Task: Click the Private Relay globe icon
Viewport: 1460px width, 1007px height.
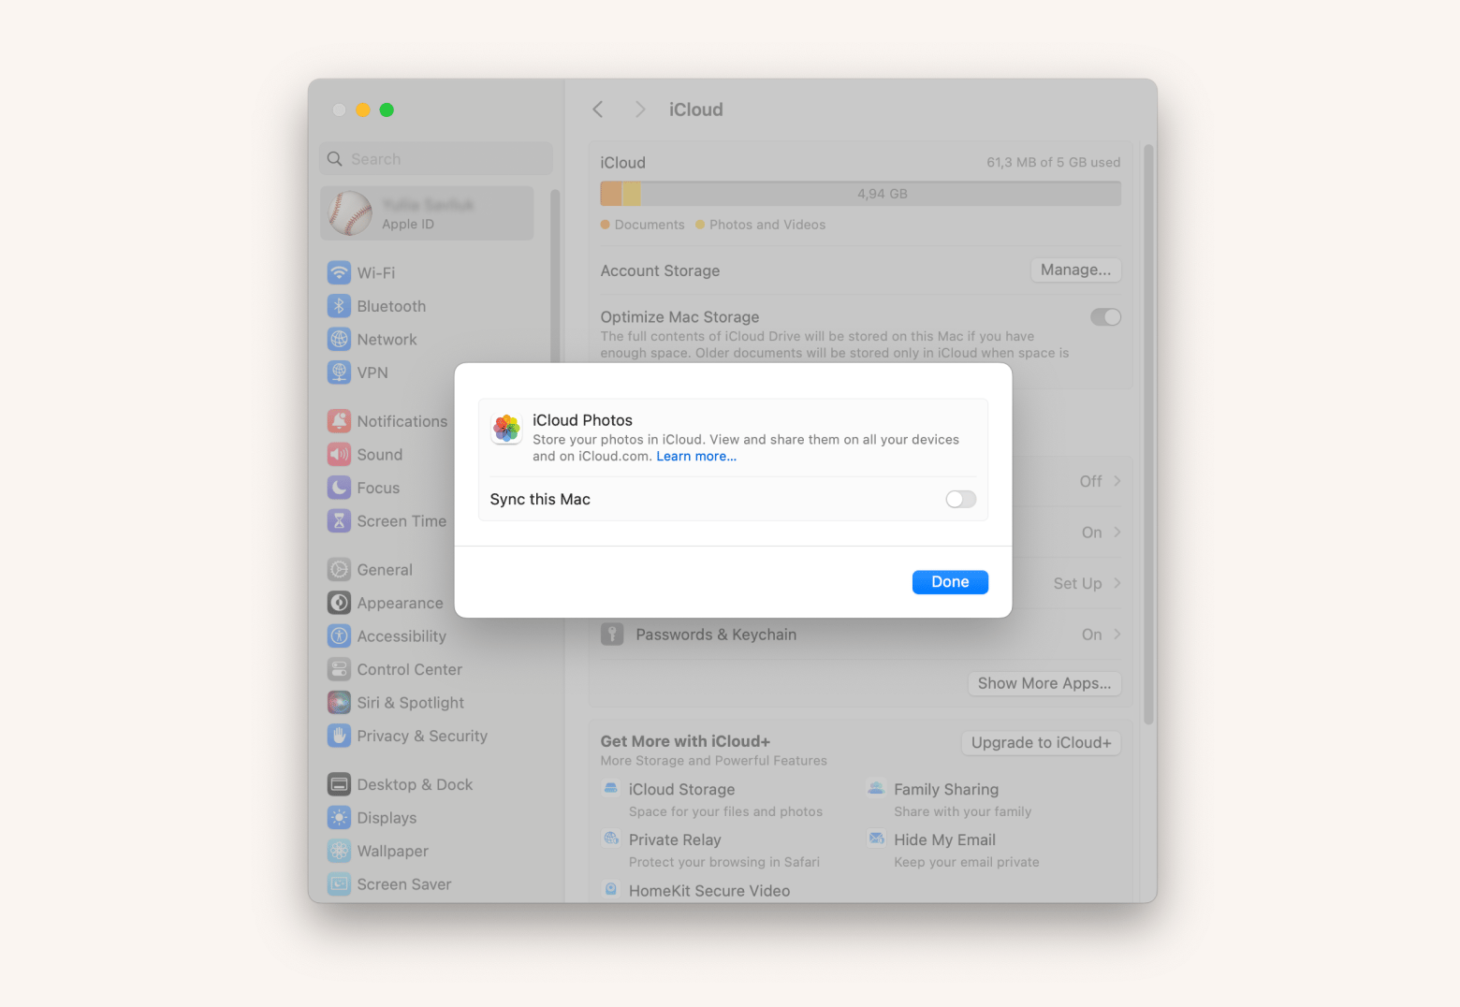Action: 611,839
